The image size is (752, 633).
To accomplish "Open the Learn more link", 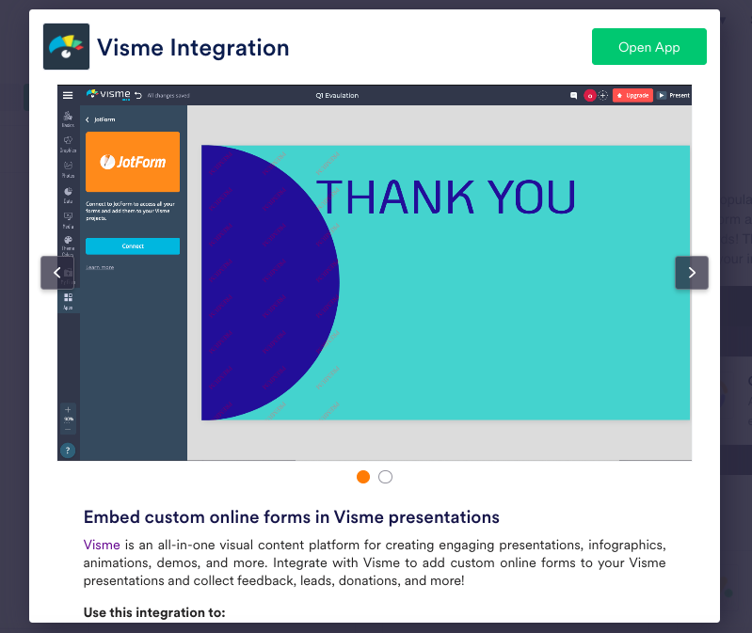I will pos(100,267).
